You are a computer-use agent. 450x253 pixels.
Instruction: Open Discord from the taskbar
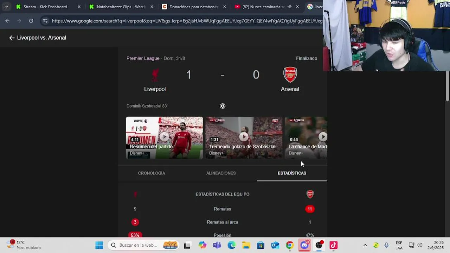304,245
